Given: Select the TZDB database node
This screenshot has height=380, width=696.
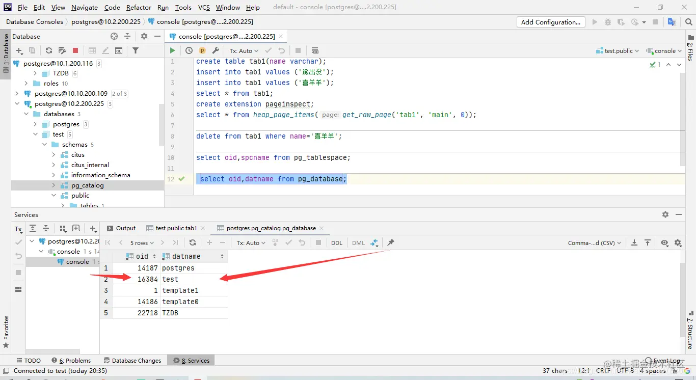Looking at the screenshot, I should click(x=61, y=73).
